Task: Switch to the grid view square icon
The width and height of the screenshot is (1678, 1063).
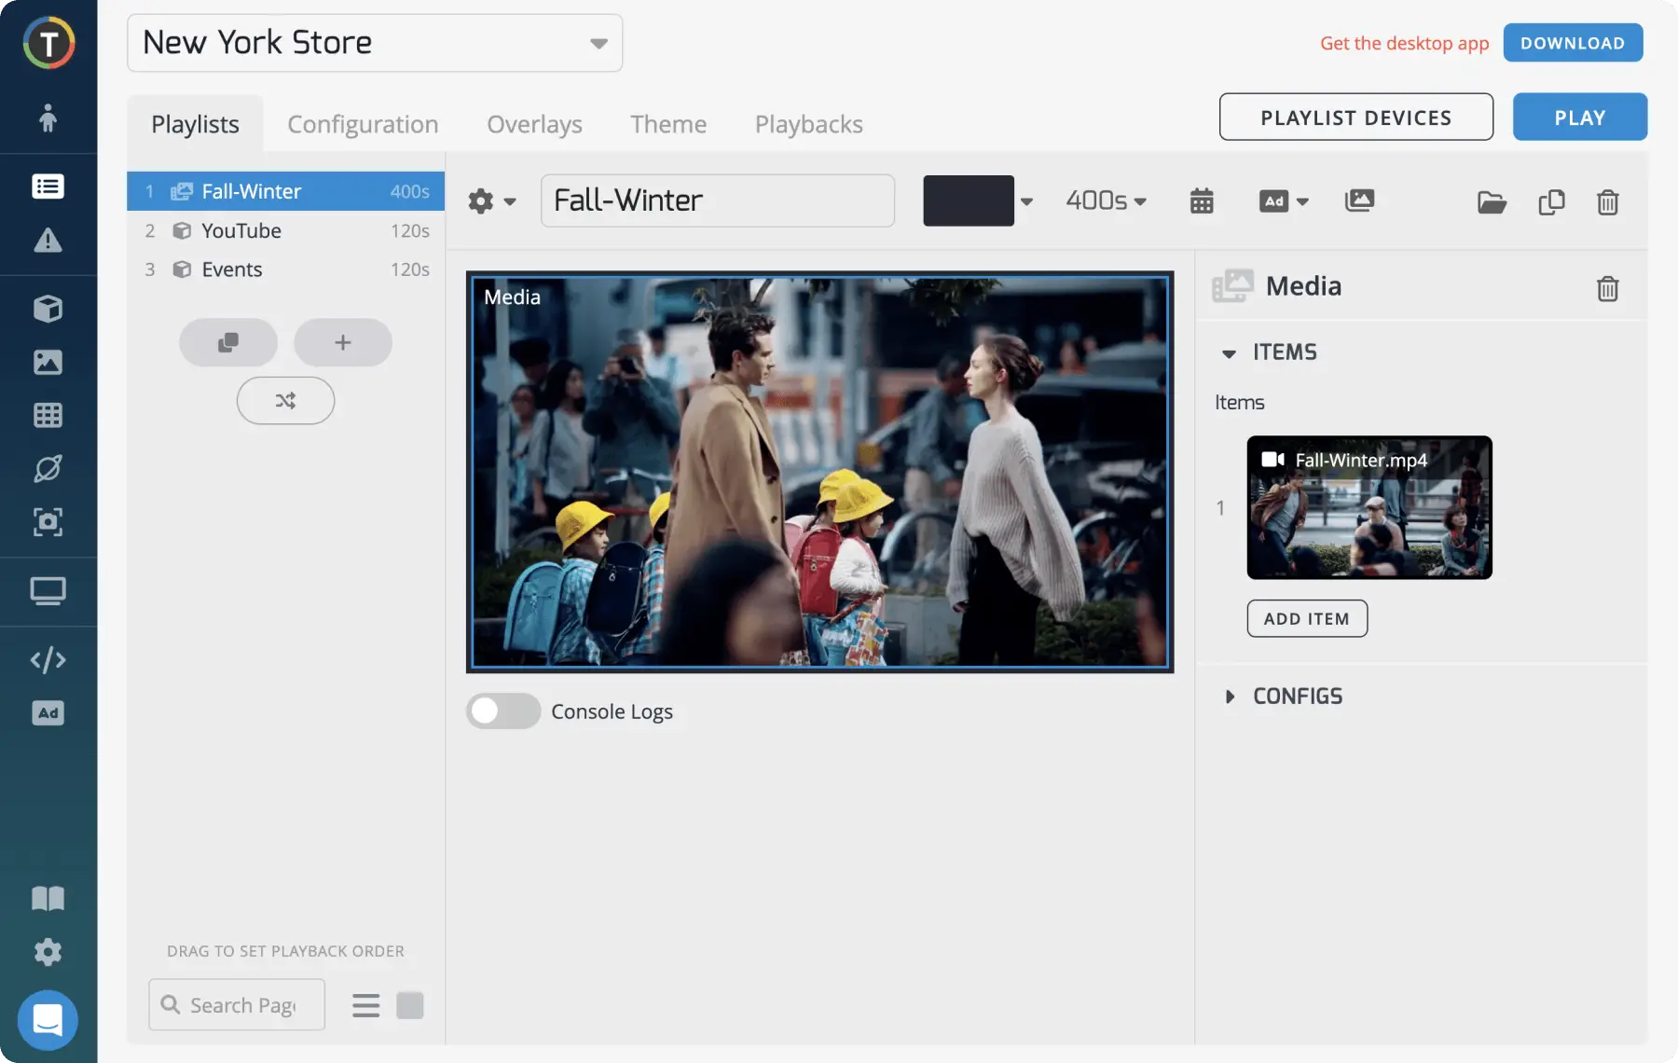Action: click(410, 1005)
